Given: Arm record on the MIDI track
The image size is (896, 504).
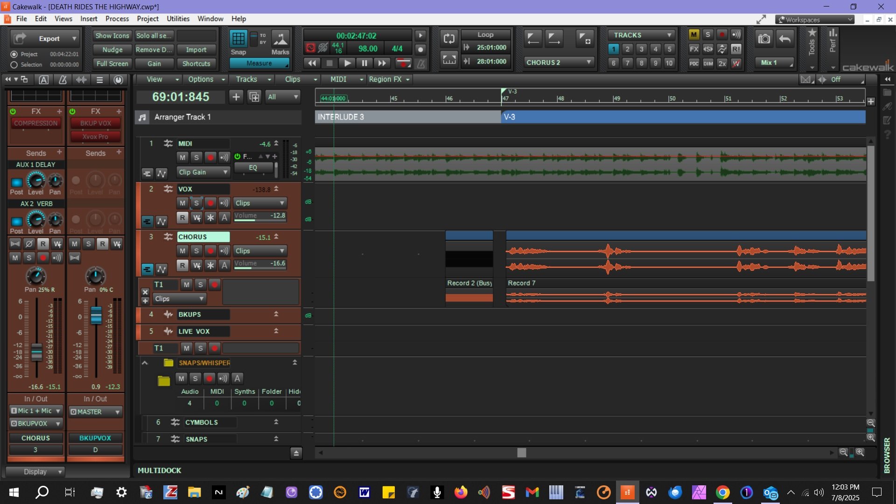Looking at the screenshot, I should 210,157.
